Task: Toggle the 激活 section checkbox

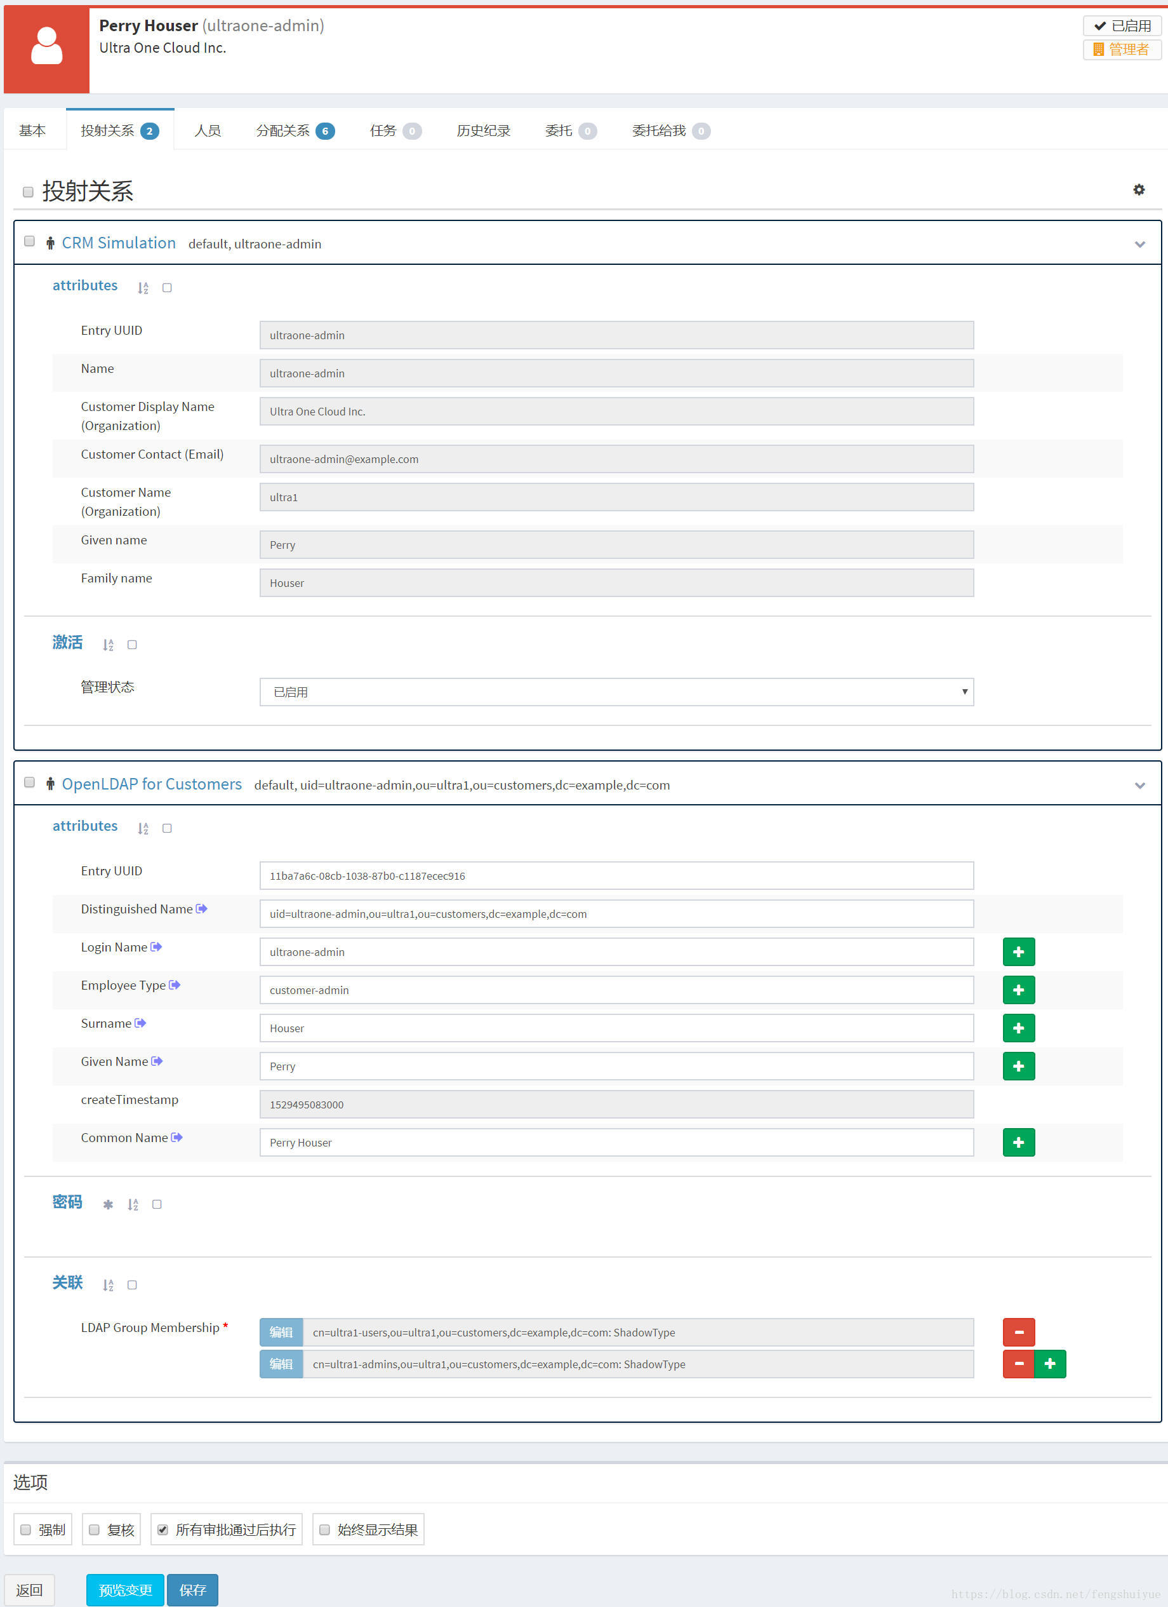Action: (132, 645)
